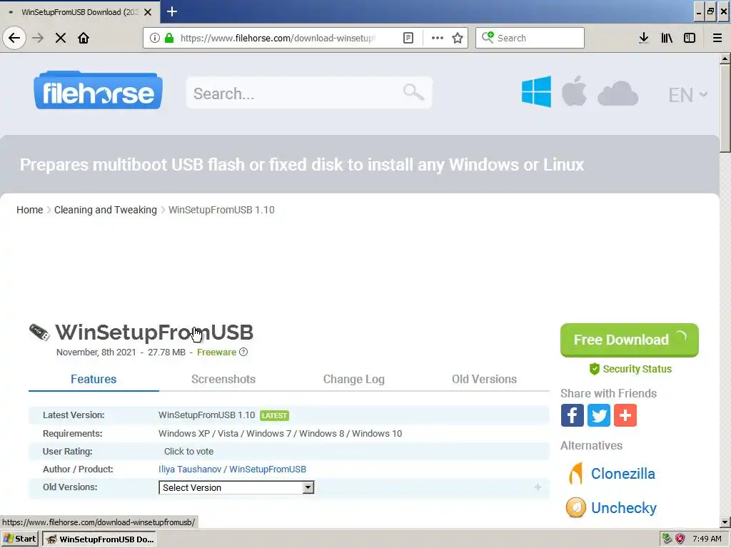Screen dimensions: 731x548
Task: Open Select Version dropdown
Action: (x=236, y=487)
